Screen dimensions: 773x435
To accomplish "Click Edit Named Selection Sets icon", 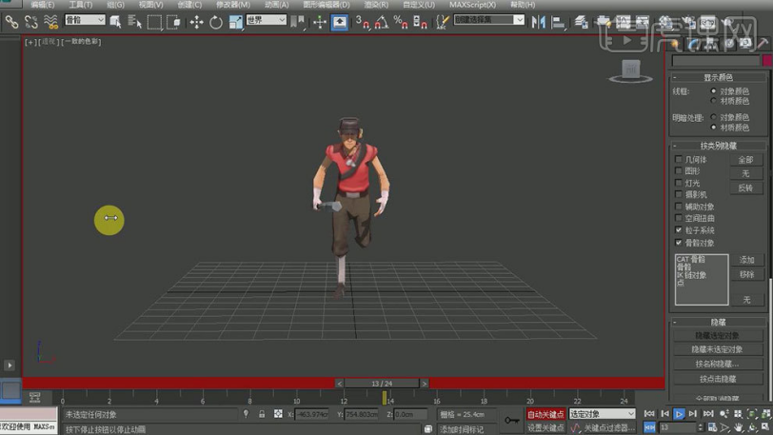I will [443, 22].
